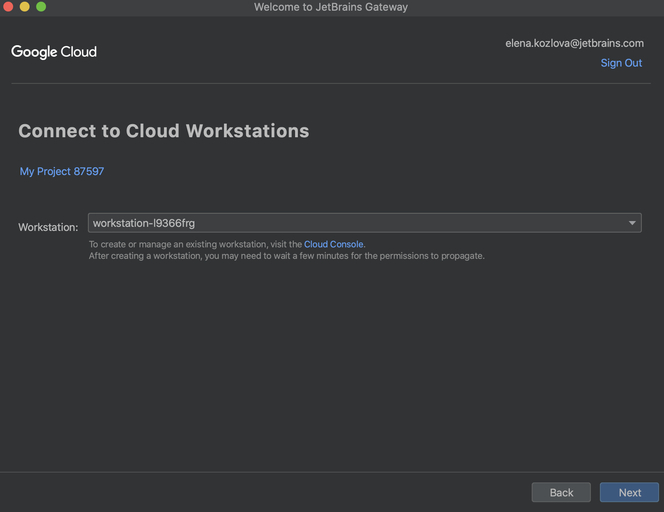Click the account email elena.kozlova@jetbrains.com

[574, 43]
